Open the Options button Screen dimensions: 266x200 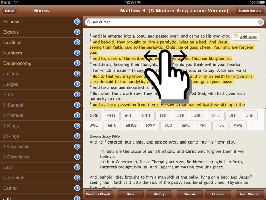click(218, 194)
